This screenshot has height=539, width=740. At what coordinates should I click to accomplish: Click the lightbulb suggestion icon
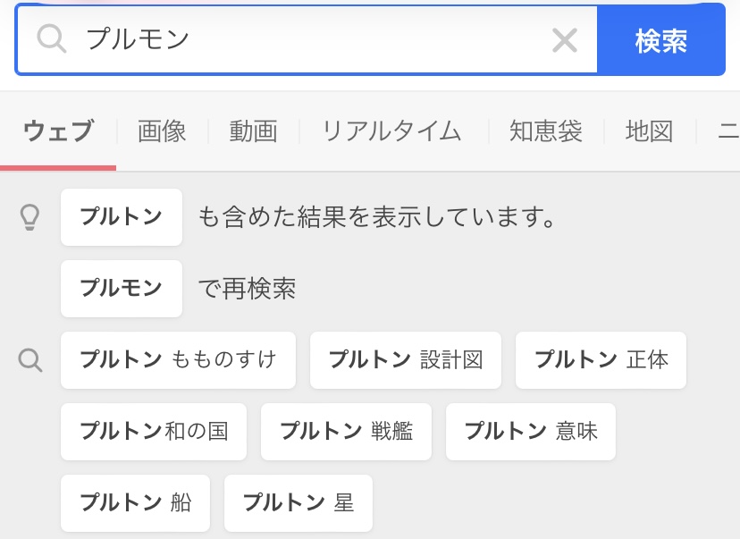click(31, 217)
